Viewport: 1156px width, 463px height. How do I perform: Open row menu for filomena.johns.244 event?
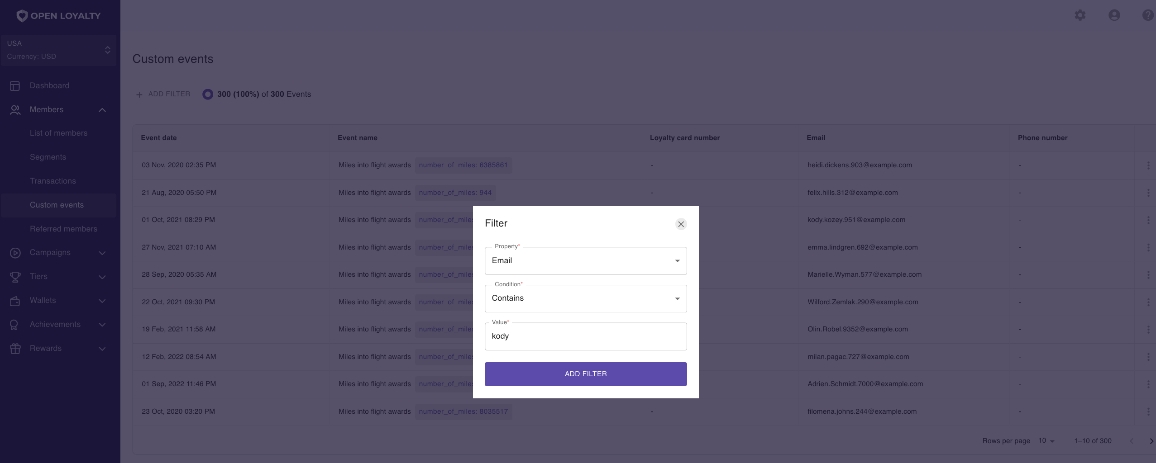click(1148, 412)
